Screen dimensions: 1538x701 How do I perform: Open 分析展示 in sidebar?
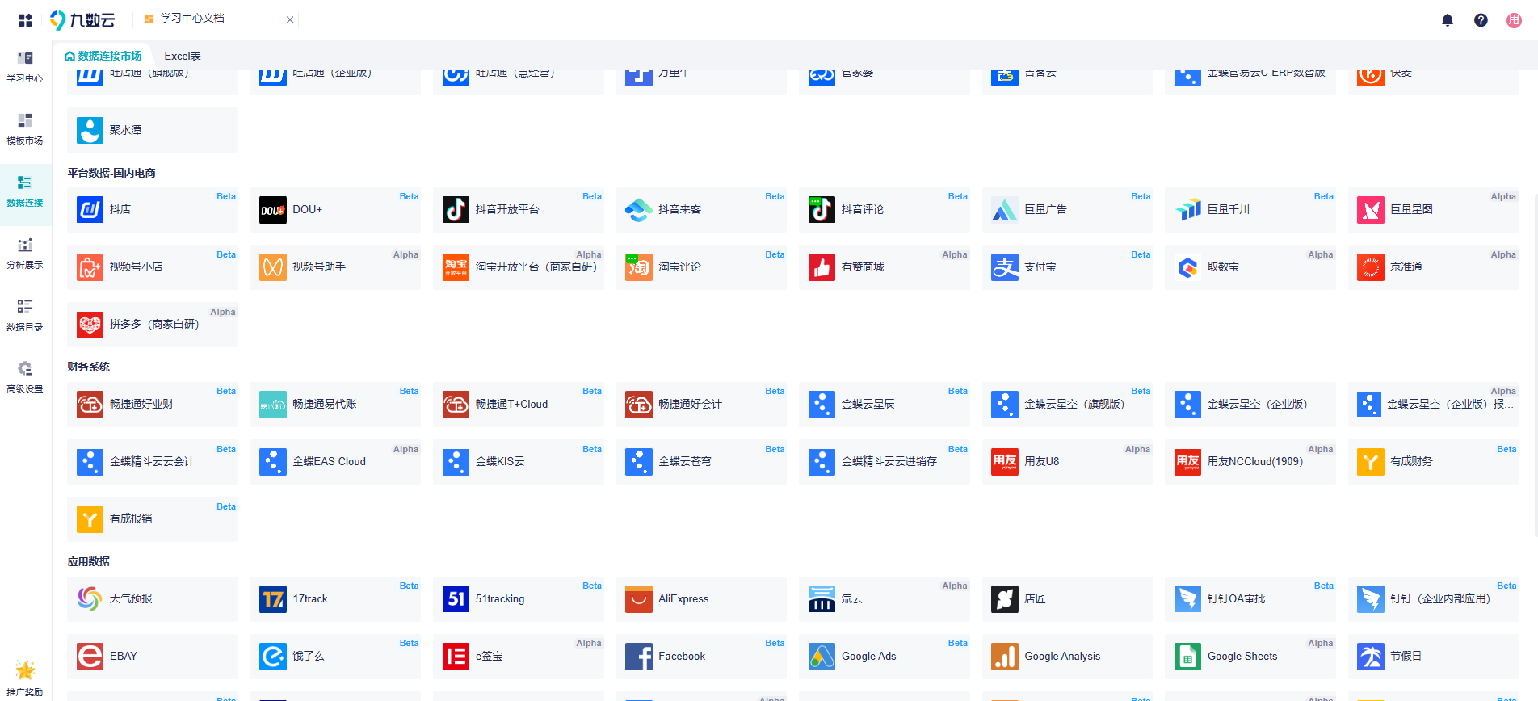pos(25,254)
